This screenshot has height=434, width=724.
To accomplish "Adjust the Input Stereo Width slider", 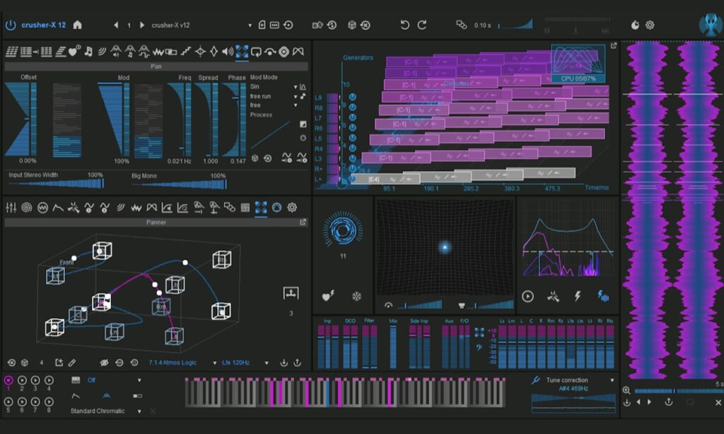I will point(57,184).
